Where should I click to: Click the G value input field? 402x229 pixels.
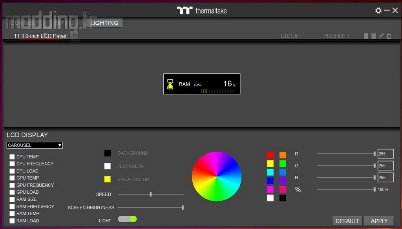click(x=386, y=165)
